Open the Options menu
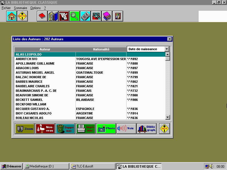227x170 pixels. (35, 8)
